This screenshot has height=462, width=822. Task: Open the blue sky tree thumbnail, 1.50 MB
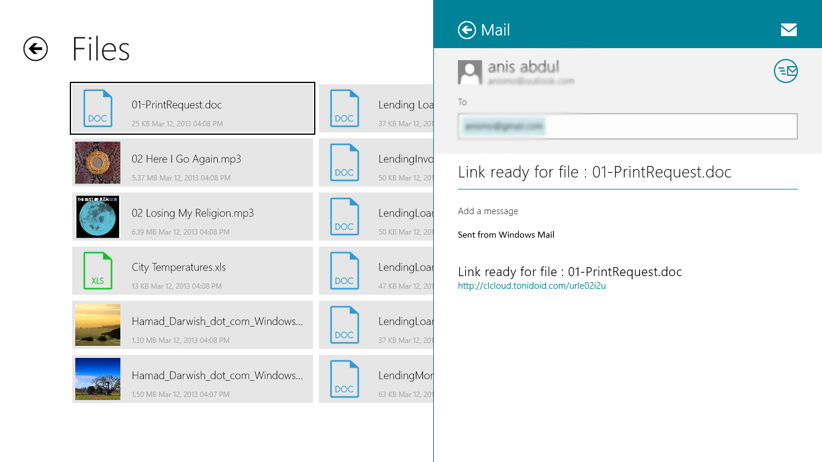point(97,379)
